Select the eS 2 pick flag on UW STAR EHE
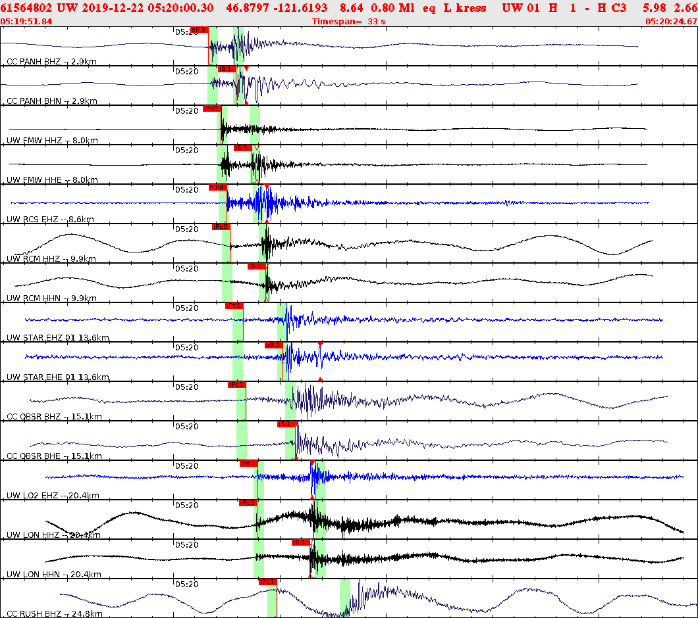The height and width of the screenshot is (618, 698). click(273, 345)
